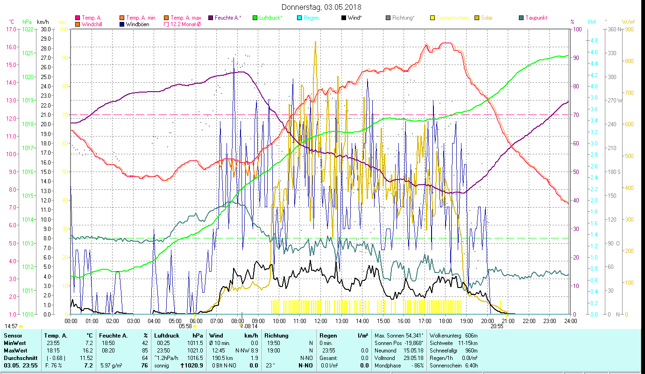Select the Taupunkt legend label
This screenshot has height=374, width=645.
pos(536,18)
